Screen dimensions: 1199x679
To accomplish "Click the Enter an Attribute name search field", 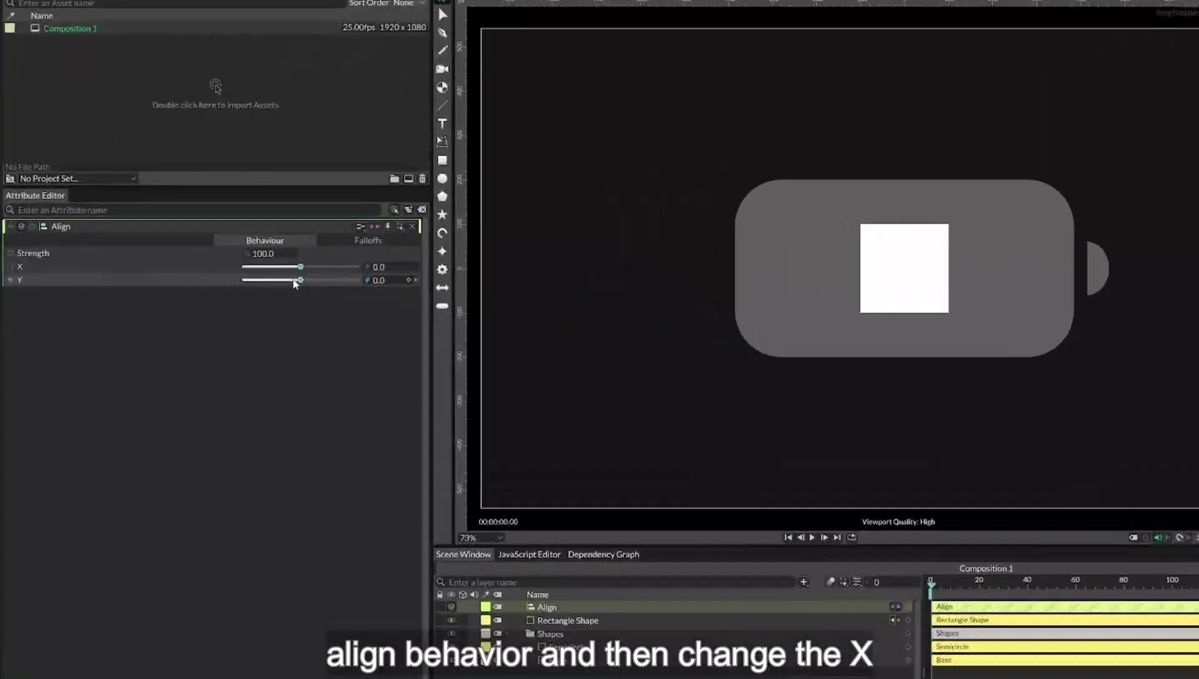I will click(194, 210).
